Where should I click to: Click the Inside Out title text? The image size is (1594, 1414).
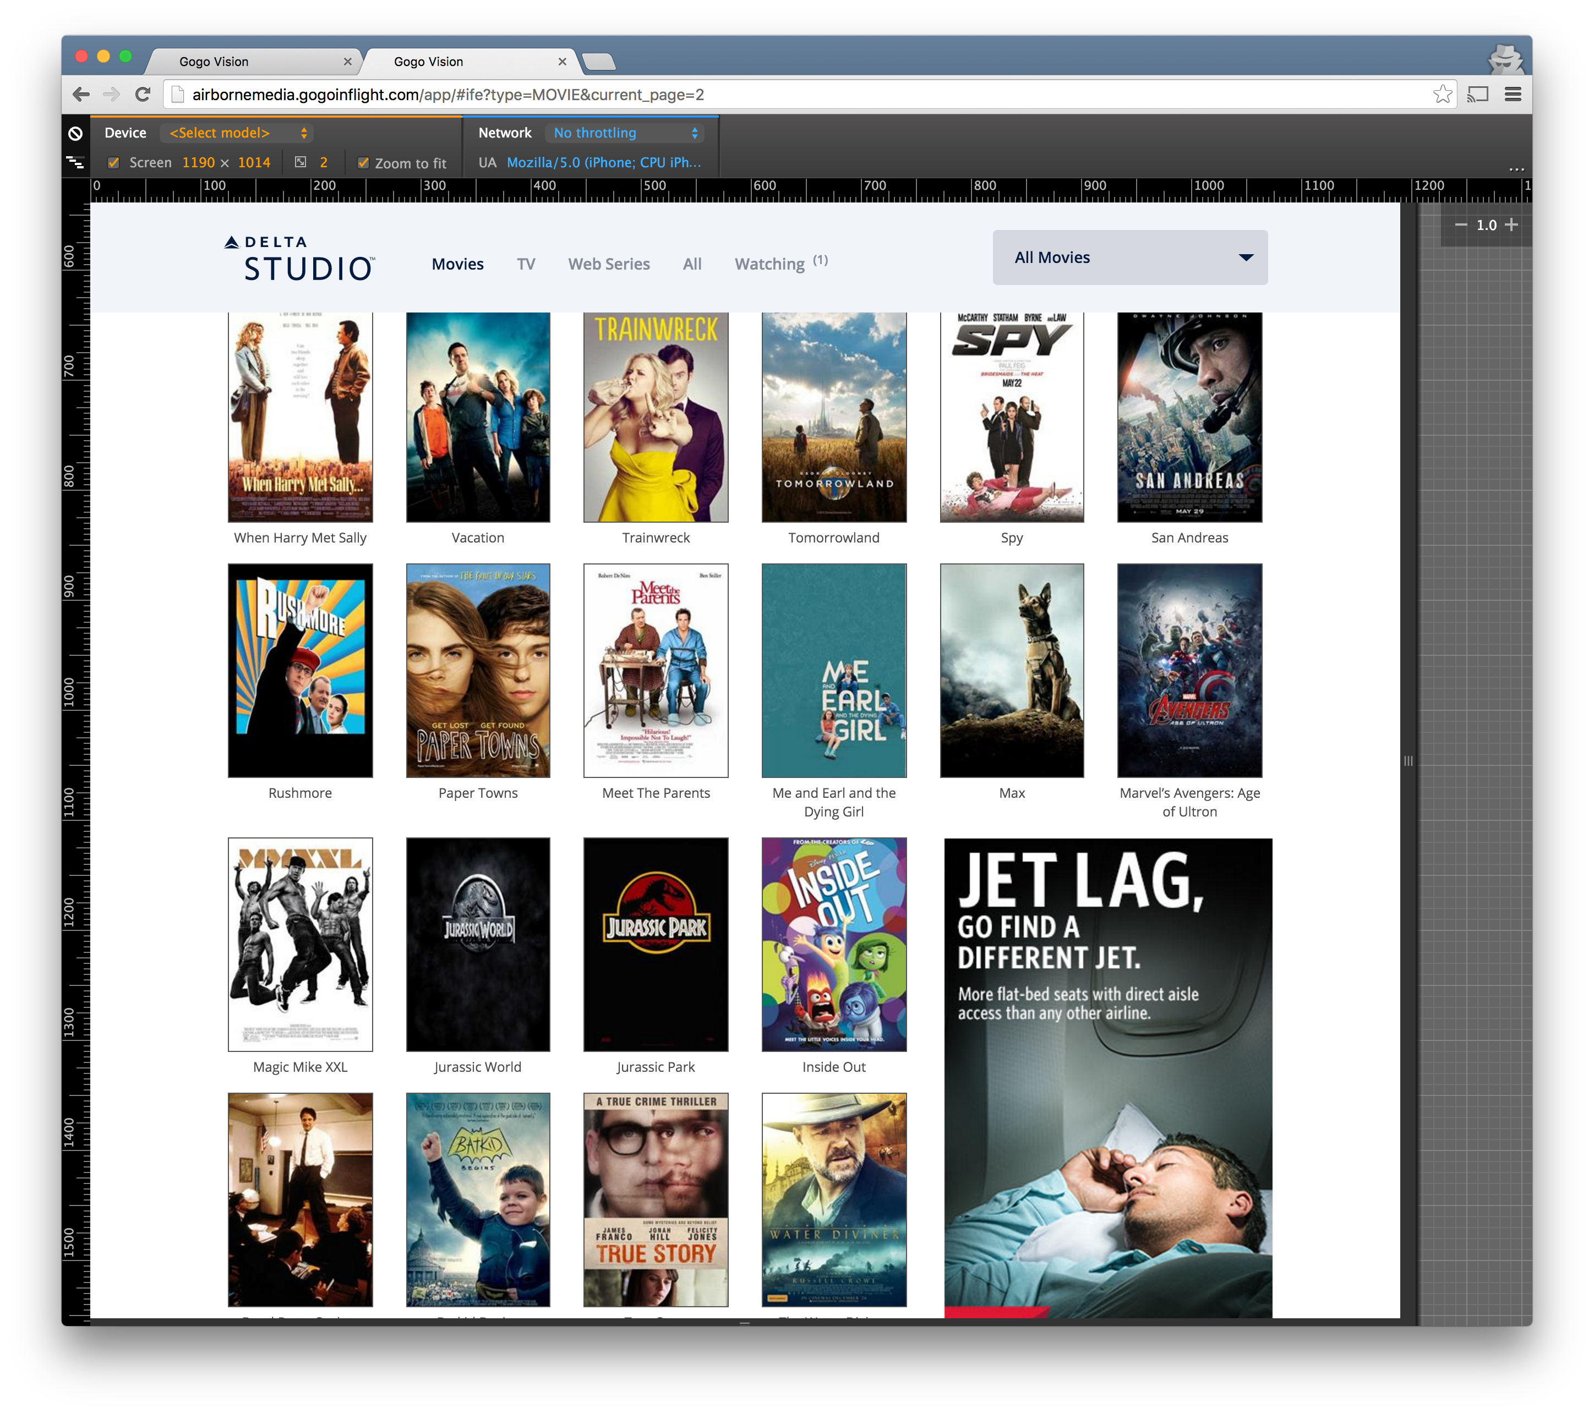click(834, 1067)
